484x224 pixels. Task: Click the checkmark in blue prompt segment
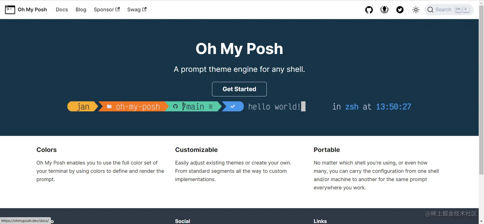[x=233, y=107]
